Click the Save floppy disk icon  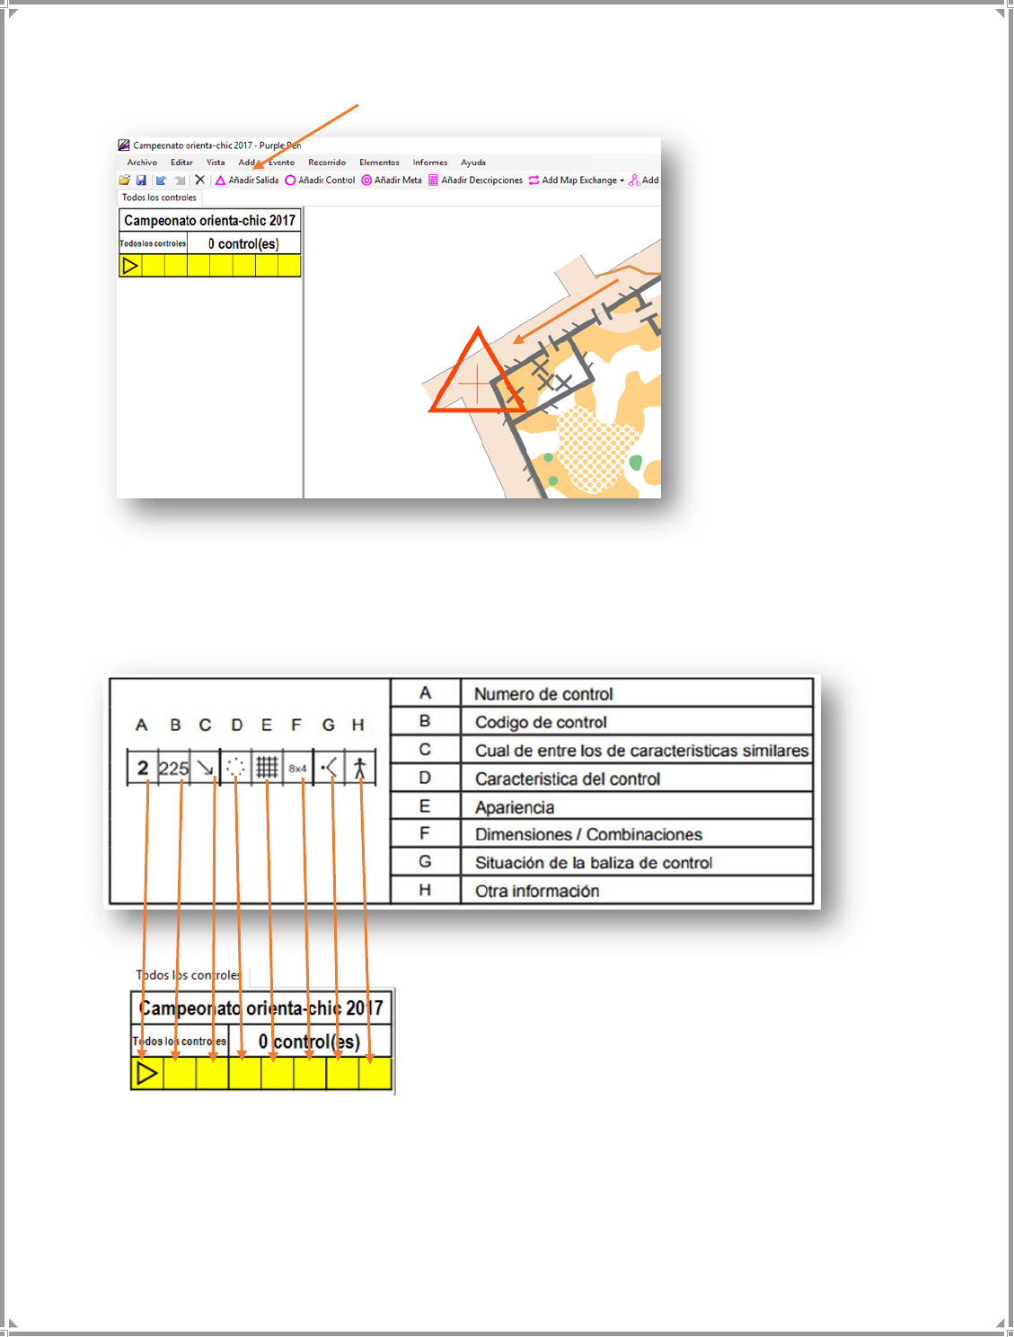tap(141, 180)
